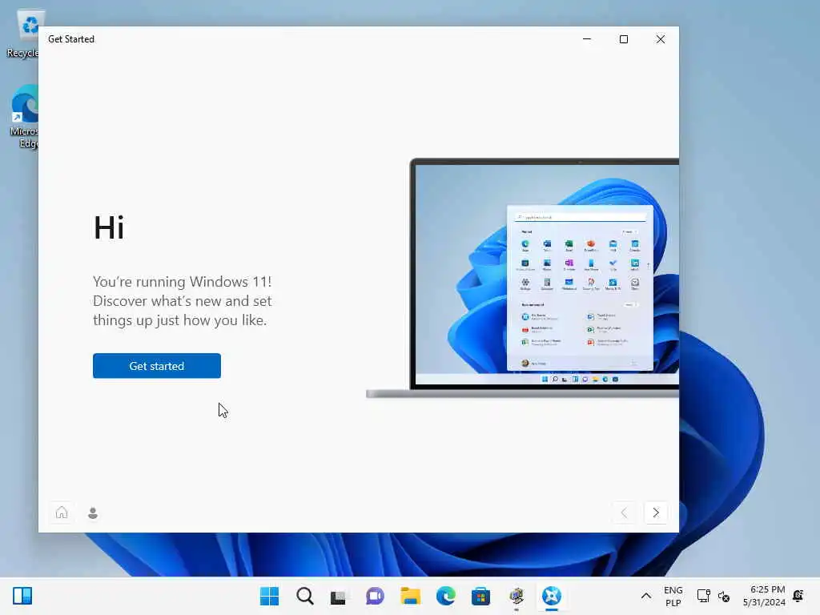Open the running installer app taskbar icon
The height and width of the screenshot is (615, 820).
[x=517, y=596]
